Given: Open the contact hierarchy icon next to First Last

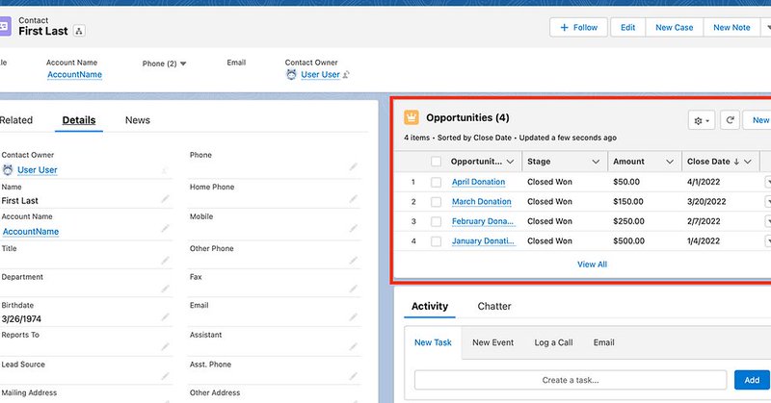Looking at the screenshot, I should (79, 31).
